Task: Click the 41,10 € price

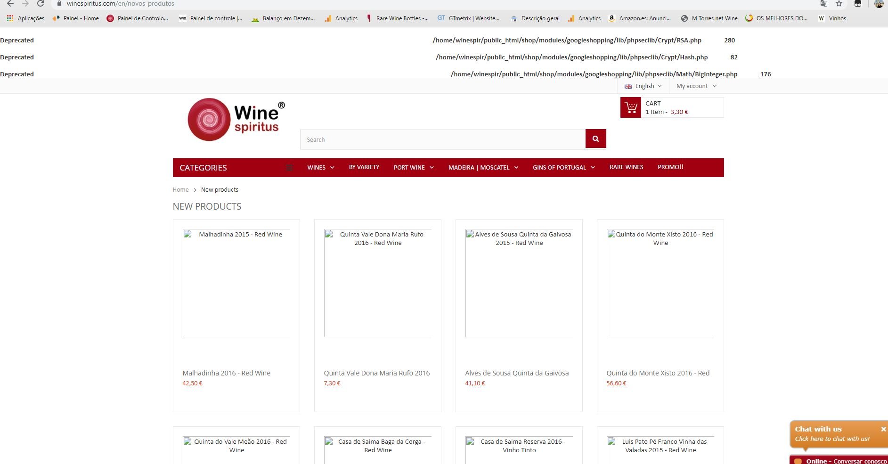Action: pos(475,383)
